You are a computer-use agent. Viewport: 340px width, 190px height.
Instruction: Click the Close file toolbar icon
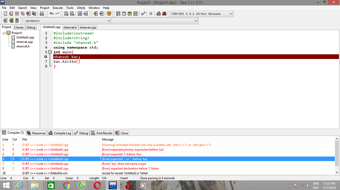coord(28,14)
